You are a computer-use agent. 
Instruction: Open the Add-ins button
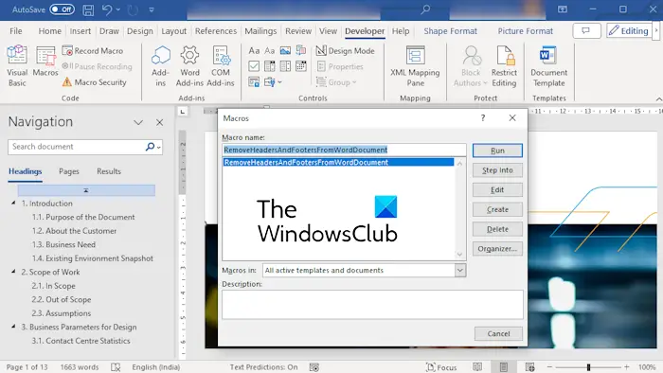[160, 66]
